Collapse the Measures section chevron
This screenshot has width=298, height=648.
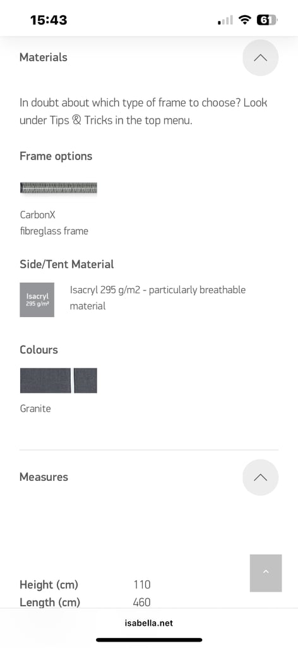coord(260,477)
